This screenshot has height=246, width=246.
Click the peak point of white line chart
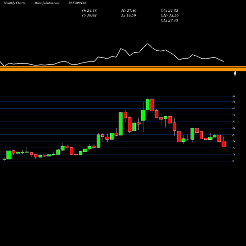pos(148,43)
